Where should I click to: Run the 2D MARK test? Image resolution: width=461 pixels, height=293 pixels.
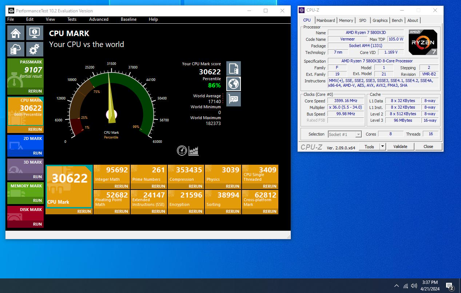click(x=25, y=146)
